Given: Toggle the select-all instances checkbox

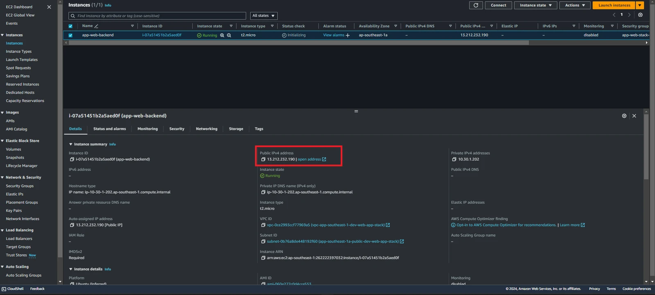Looking at the screenshot, I should pyautogui.click(x=70, y=26).
